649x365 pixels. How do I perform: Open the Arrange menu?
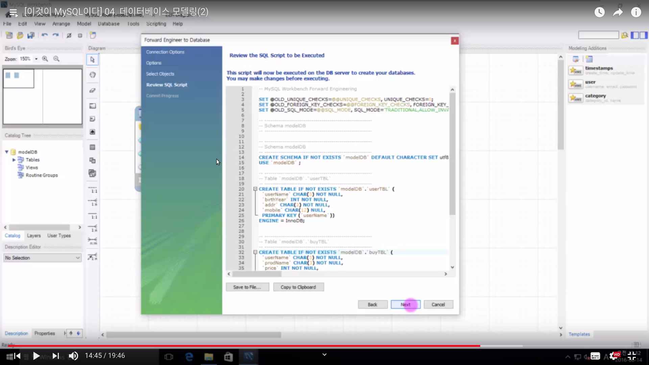pyautogui.click(x=61, y=24)
